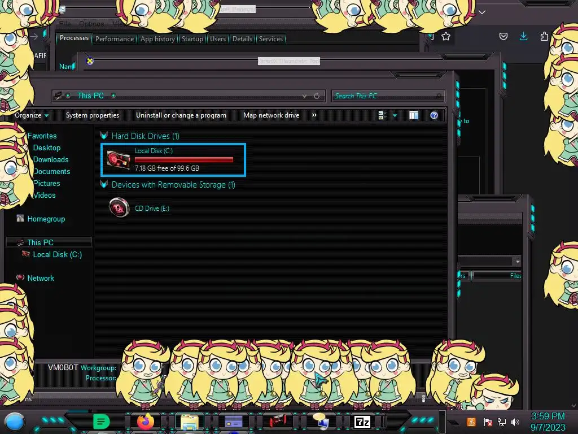The width and height of the screenshot is (578, 434).
Task: Open address bar history dropdown chevron
Action: click(x=304, y=96)
